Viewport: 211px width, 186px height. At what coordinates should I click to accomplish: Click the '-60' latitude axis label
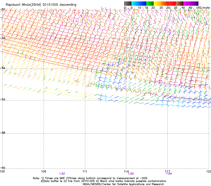pyautogui.click(x=3, y=168)
